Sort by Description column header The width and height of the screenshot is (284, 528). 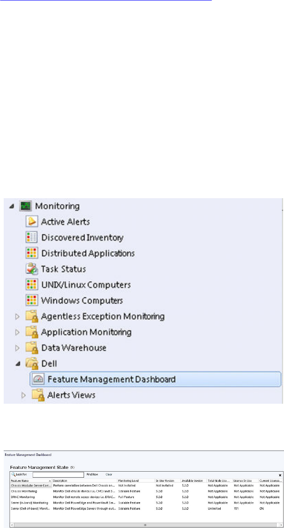tap(85, 480)
